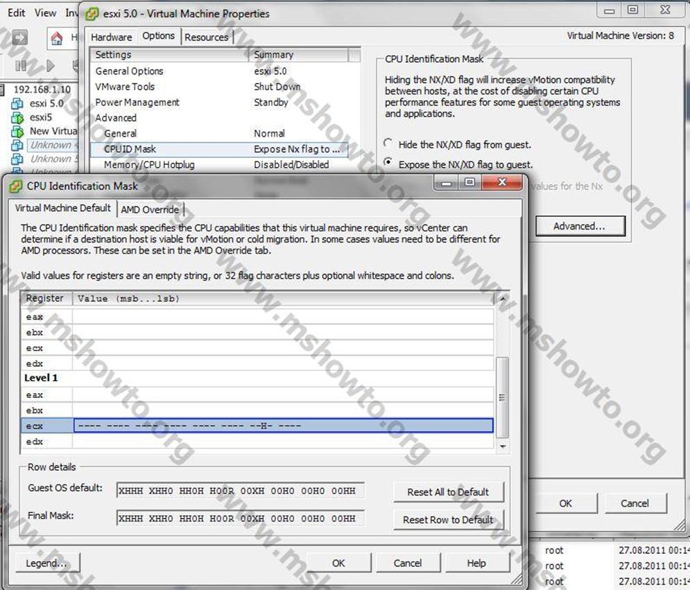
Task: Switch to the Resources tab
Action: [x=207, y=37]
